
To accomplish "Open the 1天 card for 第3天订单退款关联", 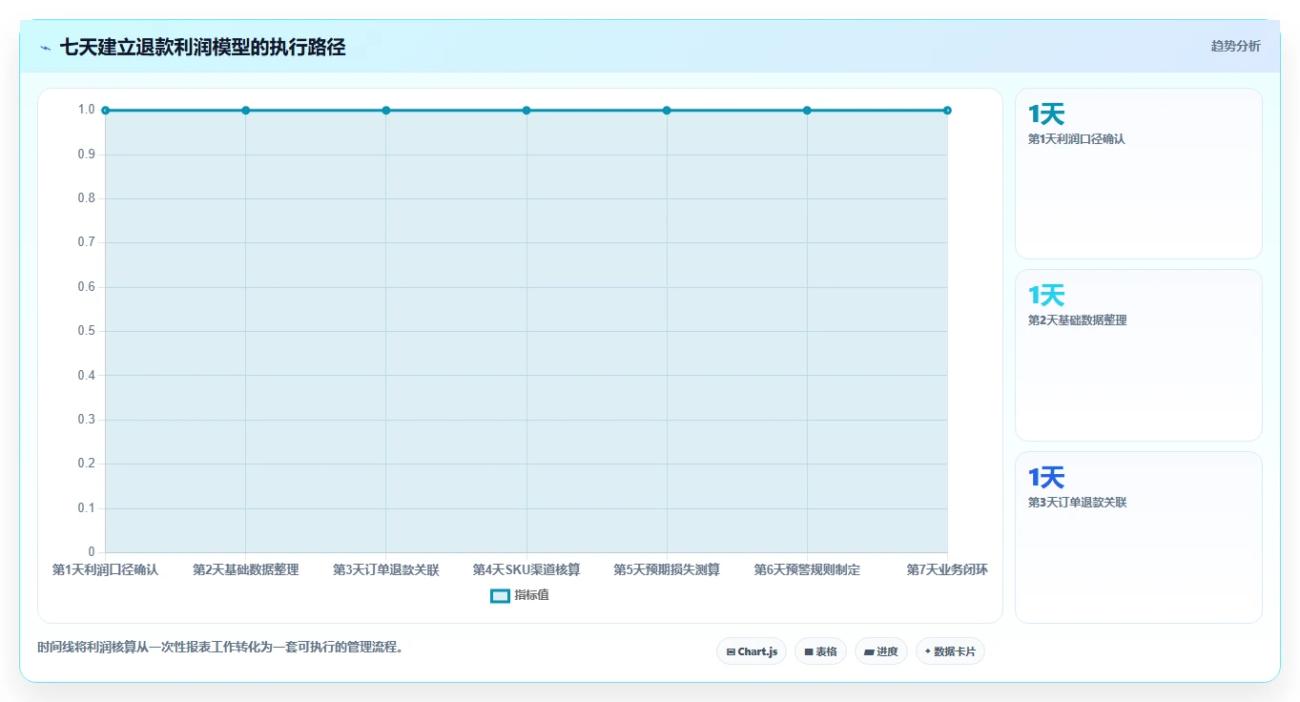I will pos(1138,537).
